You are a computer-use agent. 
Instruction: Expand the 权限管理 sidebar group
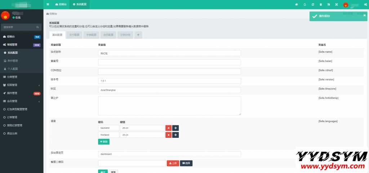(22, 85)
